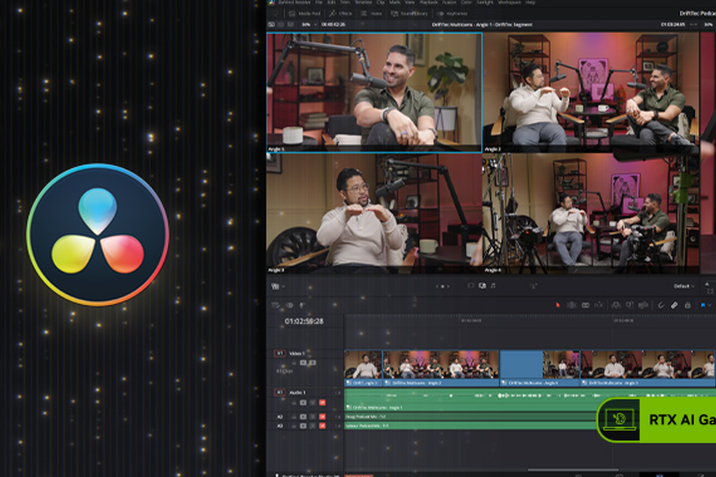Switch to Angle 4 multicam view
This screenshot has width=716, height=477.
[591, 213]
